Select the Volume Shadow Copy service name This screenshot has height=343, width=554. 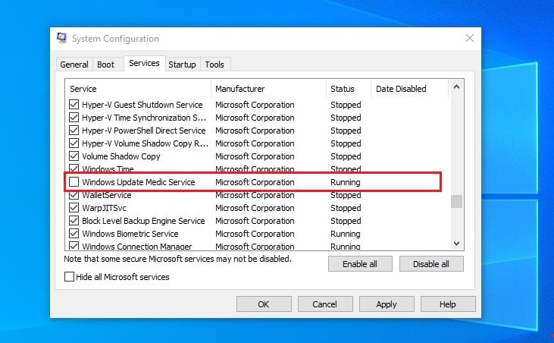tap(121, 156)
